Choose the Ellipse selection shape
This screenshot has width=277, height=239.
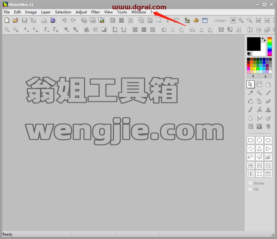click(259, 140)
